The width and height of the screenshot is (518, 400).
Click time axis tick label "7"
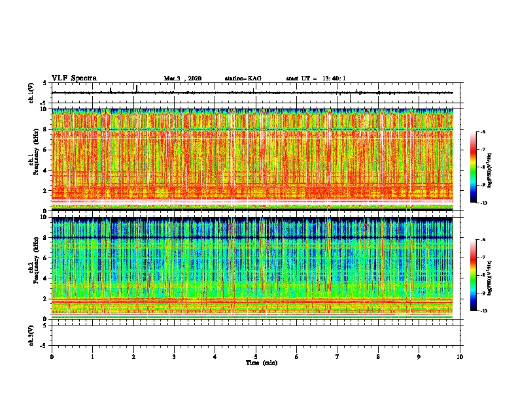tap(337, 357)
